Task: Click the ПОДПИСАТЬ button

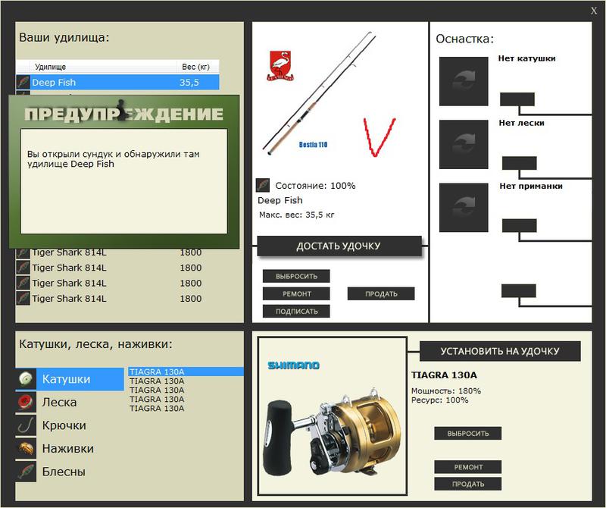Action: coord(296,311)
